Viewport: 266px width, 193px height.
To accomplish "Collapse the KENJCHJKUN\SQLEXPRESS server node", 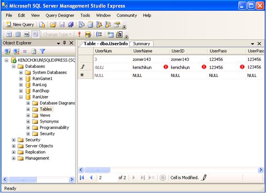I will pyautogui.click(x=6, y=60).
